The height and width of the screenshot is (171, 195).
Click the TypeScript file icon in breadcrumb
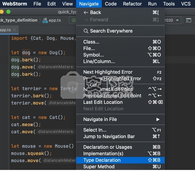(x=45, y=21)
